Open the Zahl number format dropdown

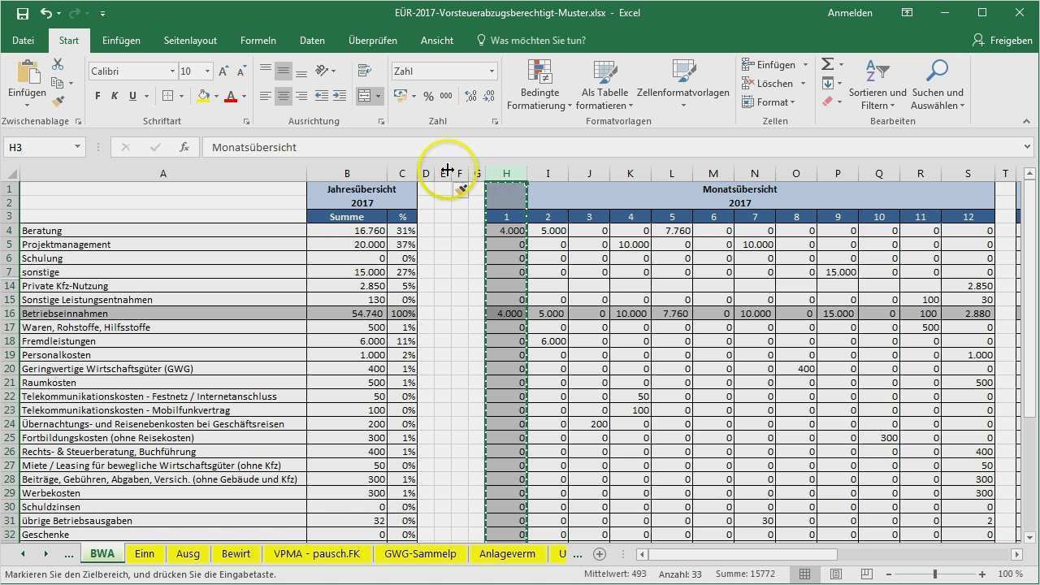point(491,71)
